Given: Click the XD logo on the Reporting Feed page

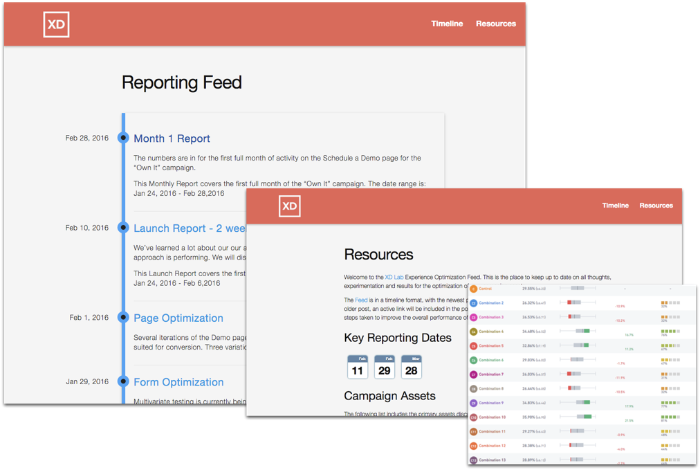Looking at the screenshot, I should point(56,24).
